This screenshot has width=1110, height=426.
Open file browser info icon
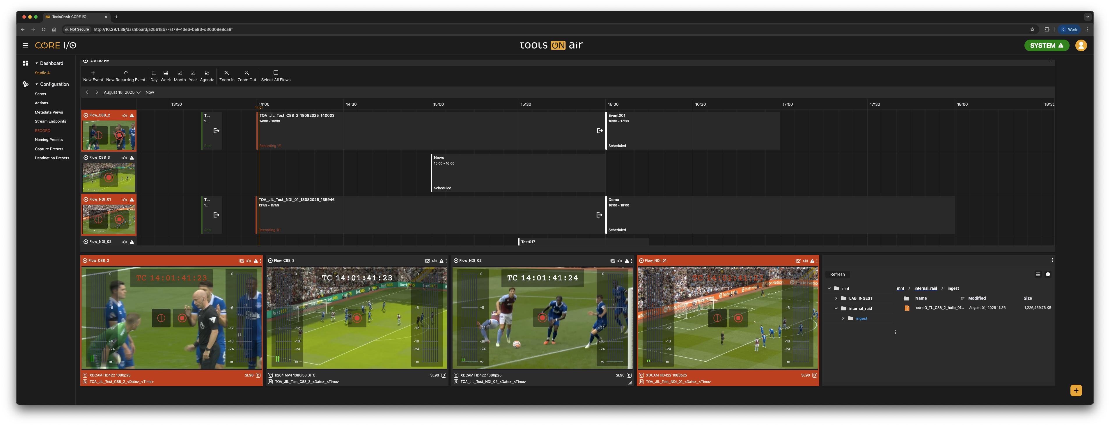(1048, 274)
